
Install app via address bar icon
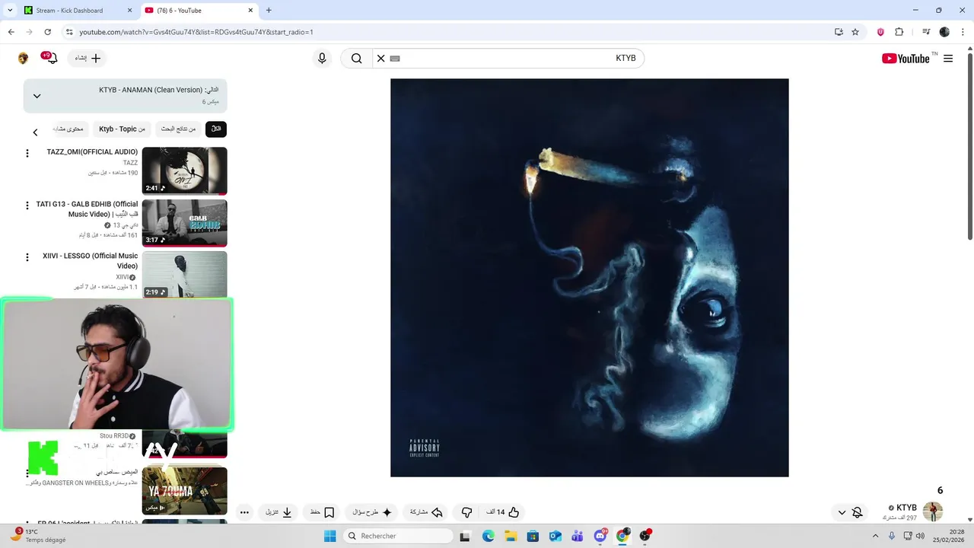point(839,32)
